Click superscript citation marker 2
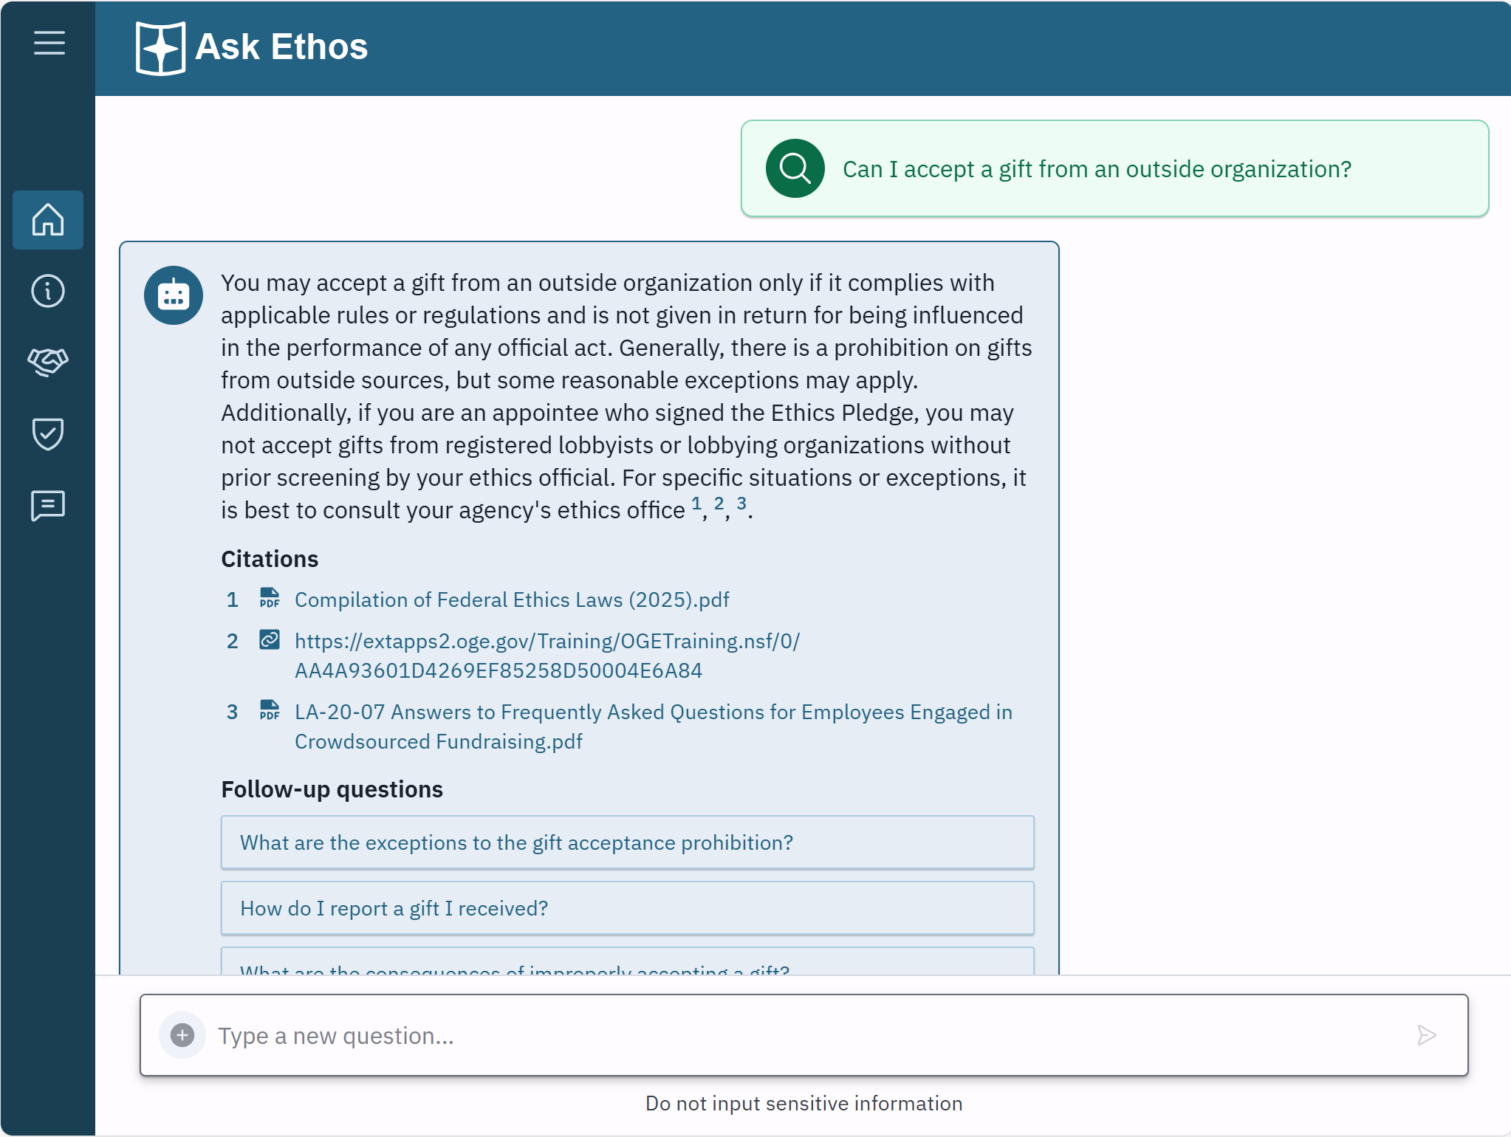Screen dimensions: 1511x1137 coord(719,504)
